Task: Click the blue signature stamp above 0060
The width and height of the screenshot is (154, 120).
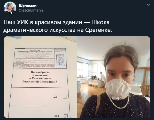Action: [60, 58]
